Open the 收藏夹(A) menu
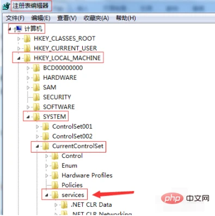 coord(96,18)
